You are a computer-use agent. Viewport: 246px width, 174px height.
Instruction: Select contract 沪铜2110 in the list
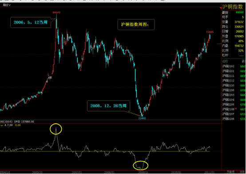(228, 85)
